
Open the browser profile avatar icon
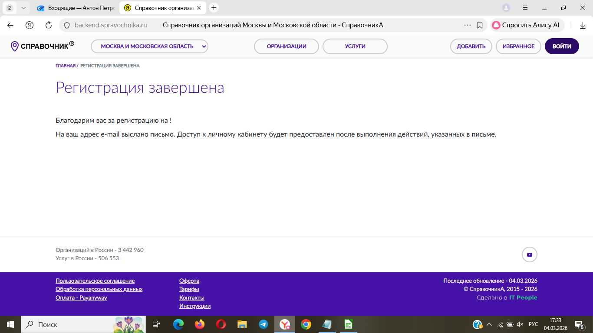tap(506, 8)
